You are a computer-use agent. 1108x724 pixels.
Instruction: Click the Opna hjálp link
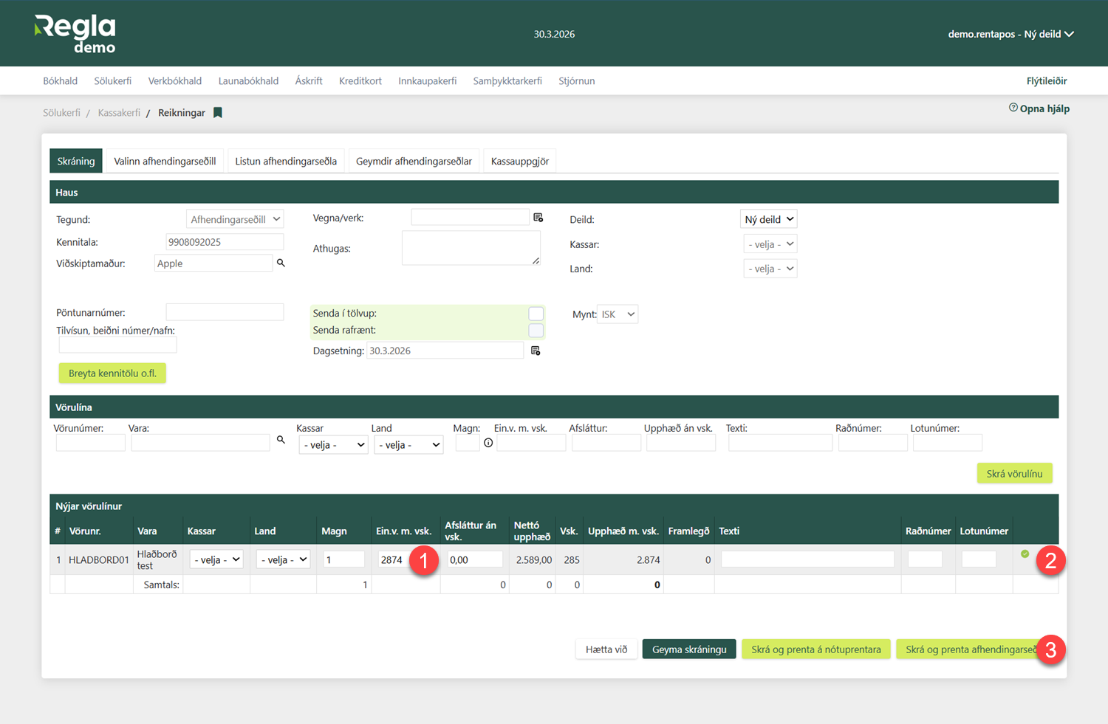coord(1039,108)
